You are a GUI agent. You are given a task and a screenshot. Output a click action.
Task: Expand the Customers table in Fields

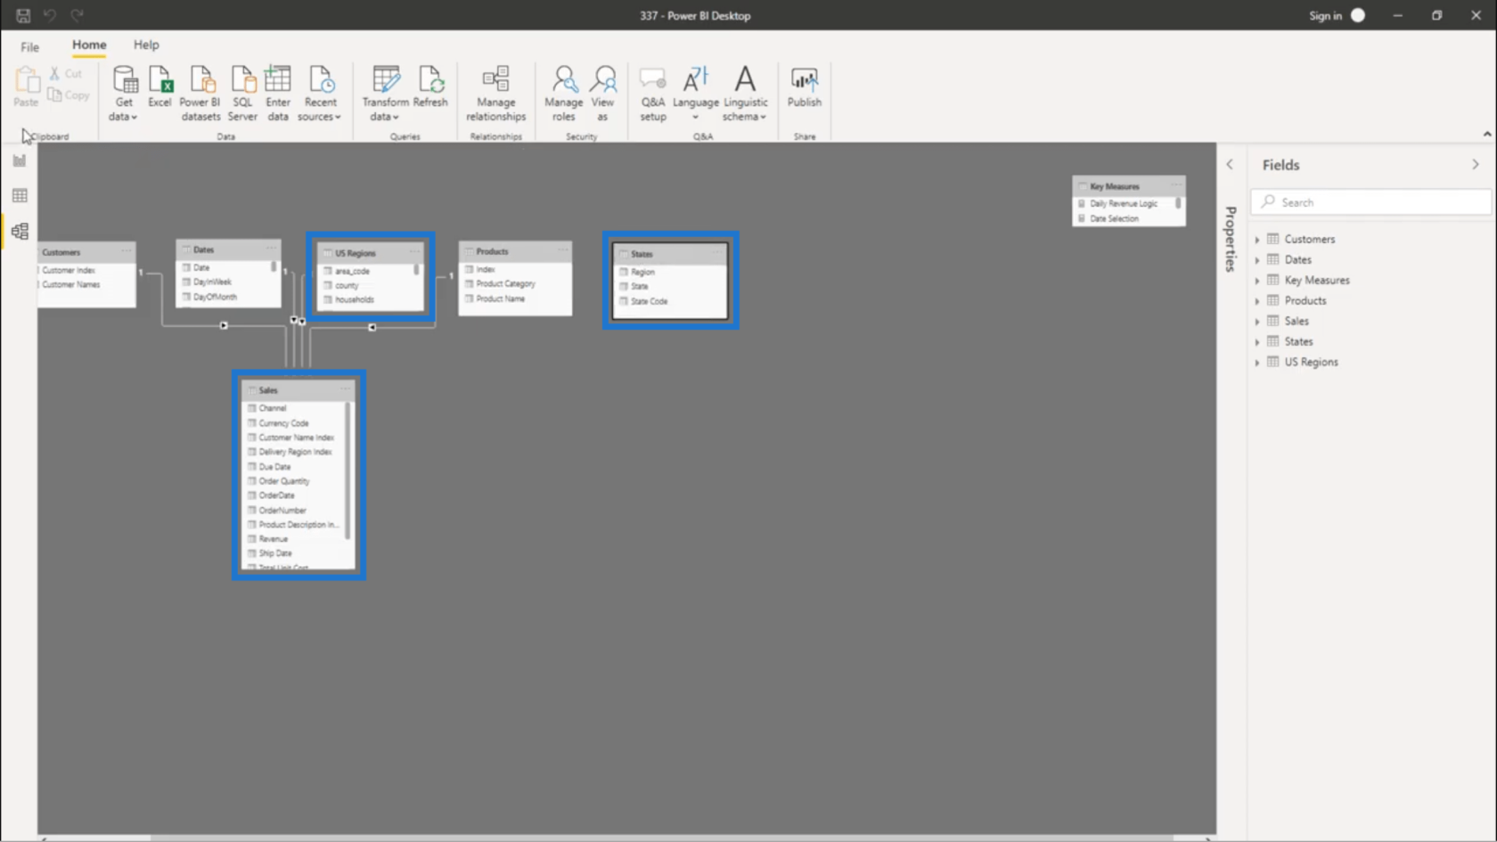1257,240
